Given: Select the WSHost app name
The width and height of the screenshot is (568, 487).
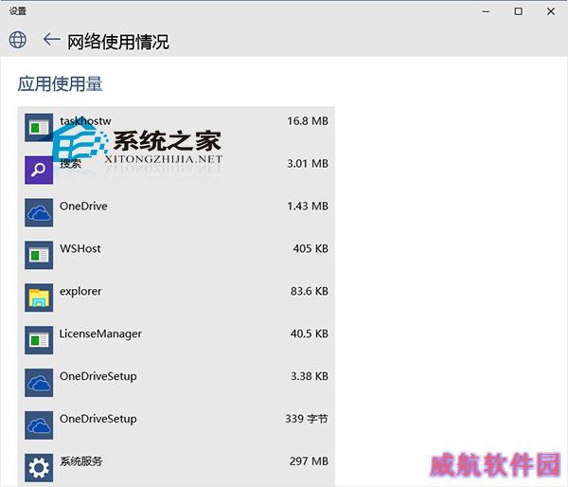Looking at the screenshot, I should tap(80, 248).
